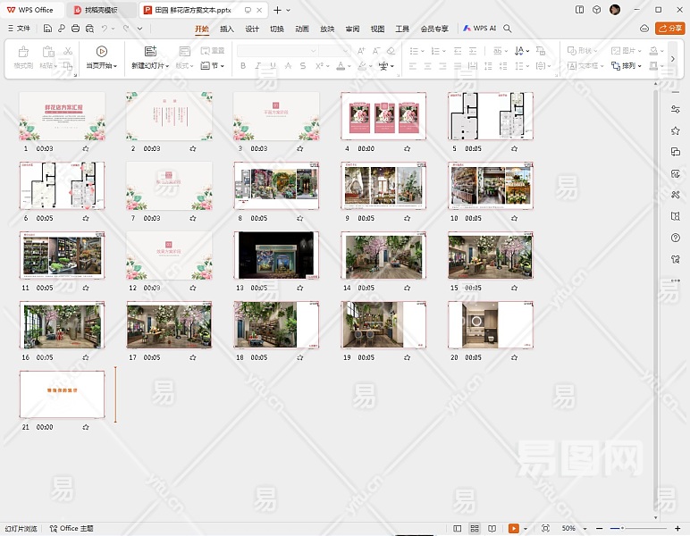Click the new slide icon
Viewport: 690px width, 536px height.
click(x=150, y=52)
